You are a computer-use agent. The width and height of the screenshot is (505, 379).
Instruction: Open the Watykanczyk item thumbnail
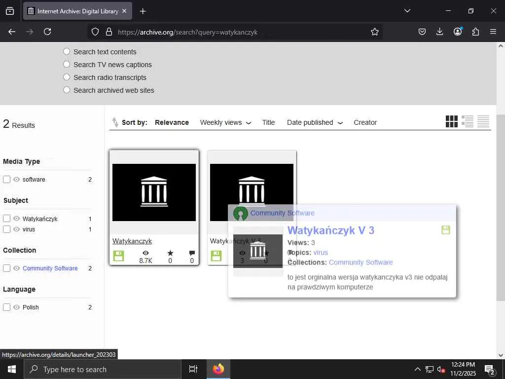click(x=154, y=192)
